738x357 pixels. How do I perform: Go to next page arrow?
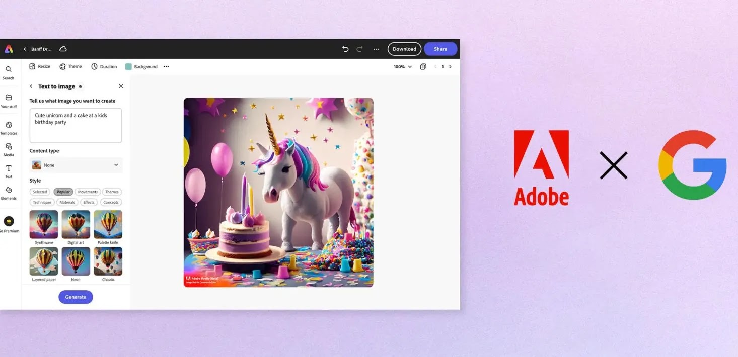450,67
